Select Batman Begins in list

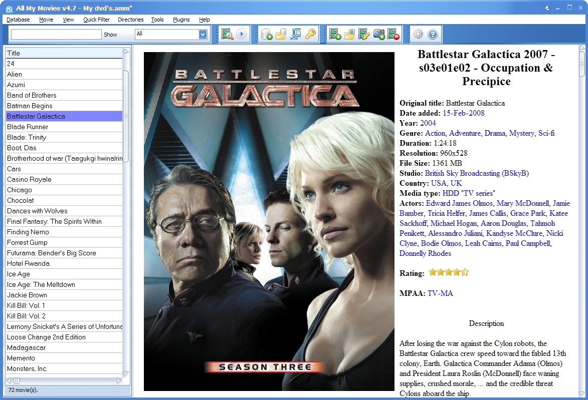point(64,106)
